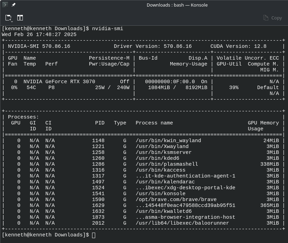Screen dimensions: 288x243
Task: Click the Konsole application icon in titlebar
Action: coord(4,5)
